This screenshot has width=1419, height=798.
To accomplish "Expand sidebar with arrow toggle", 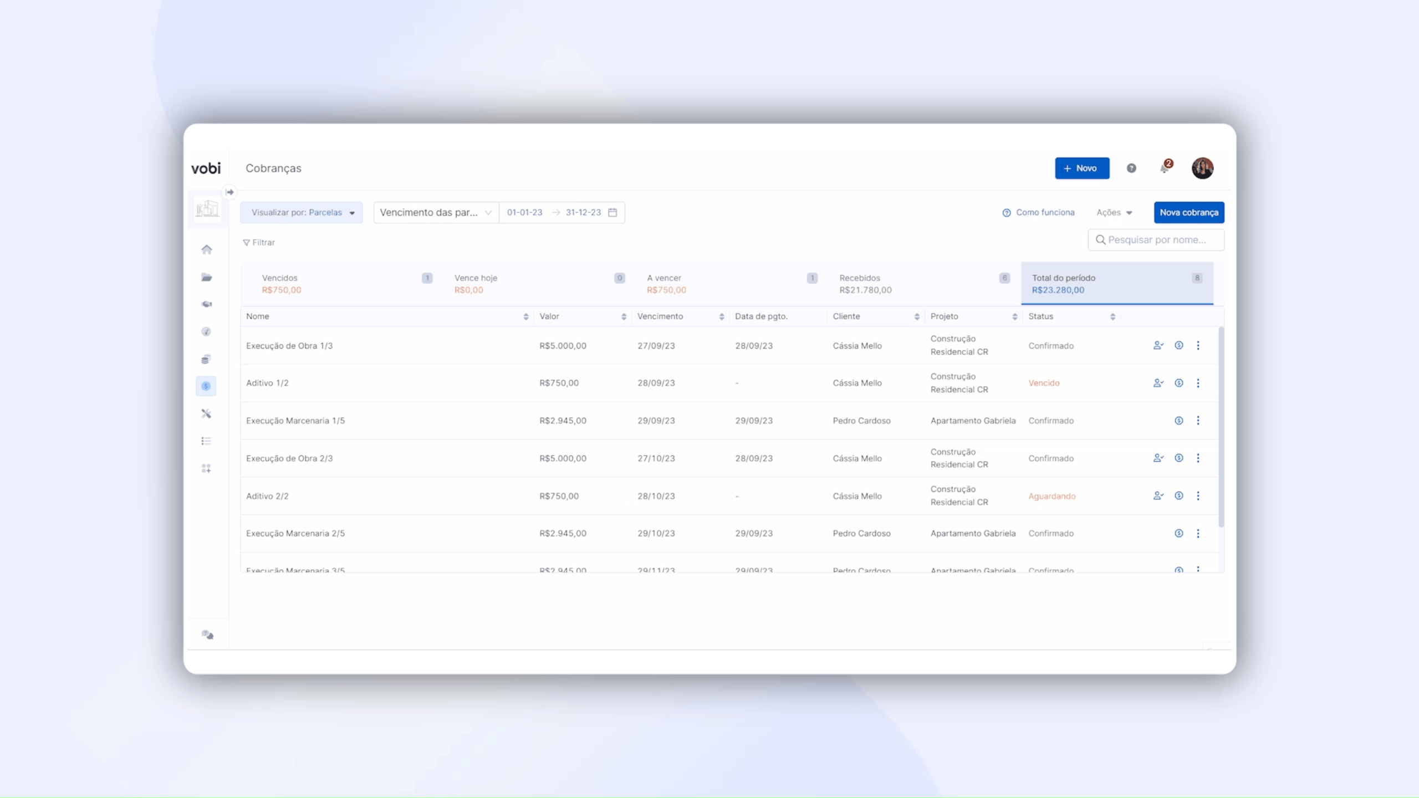I will pos(229,192).
